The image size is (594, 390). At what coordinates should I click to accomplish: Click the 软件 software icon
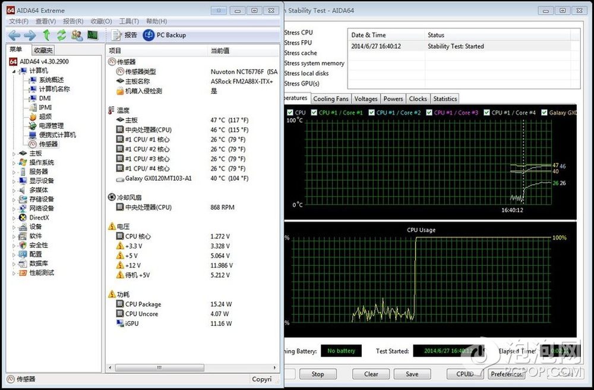23,236
